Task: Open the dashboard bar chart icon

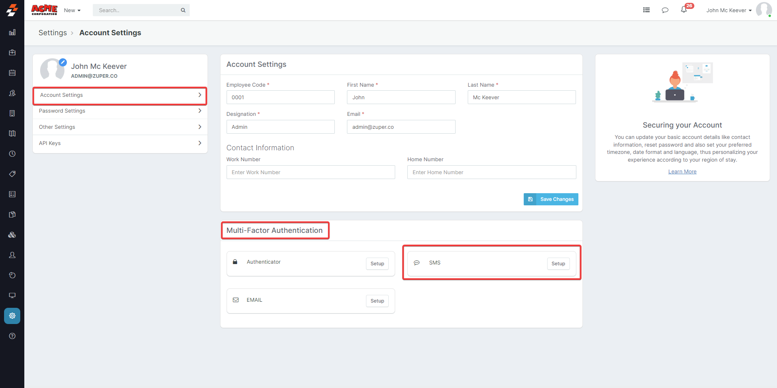Action: [12, 32]
